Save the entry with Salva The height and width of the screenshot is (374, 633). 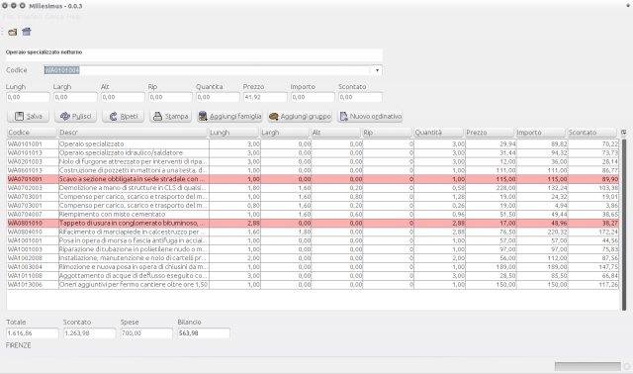click(29, 117)
